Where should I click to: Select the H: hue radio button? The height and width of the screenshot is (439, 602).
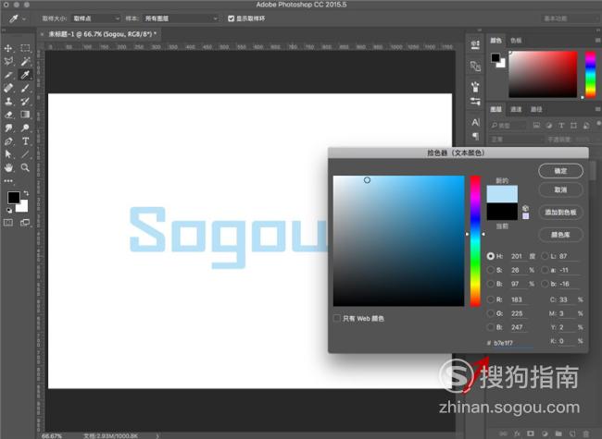(490, 256)
